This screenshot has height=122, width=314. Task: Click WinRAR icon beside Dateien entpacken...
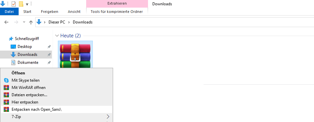point(6,95)
